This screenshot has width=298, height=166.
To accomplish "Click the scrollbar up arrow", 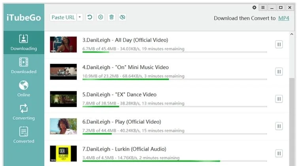I will coord(292,34).
